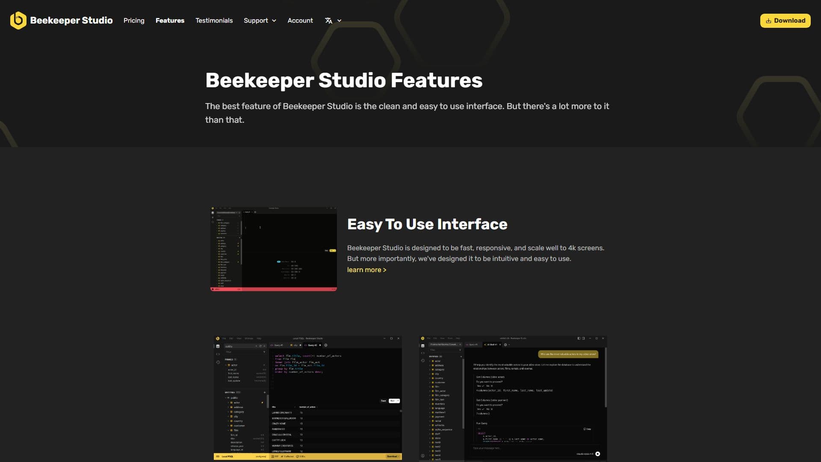Open the Testimonials nav link
Image resolution: width=821 pixels, height=462 pixels.
(214, 21)
